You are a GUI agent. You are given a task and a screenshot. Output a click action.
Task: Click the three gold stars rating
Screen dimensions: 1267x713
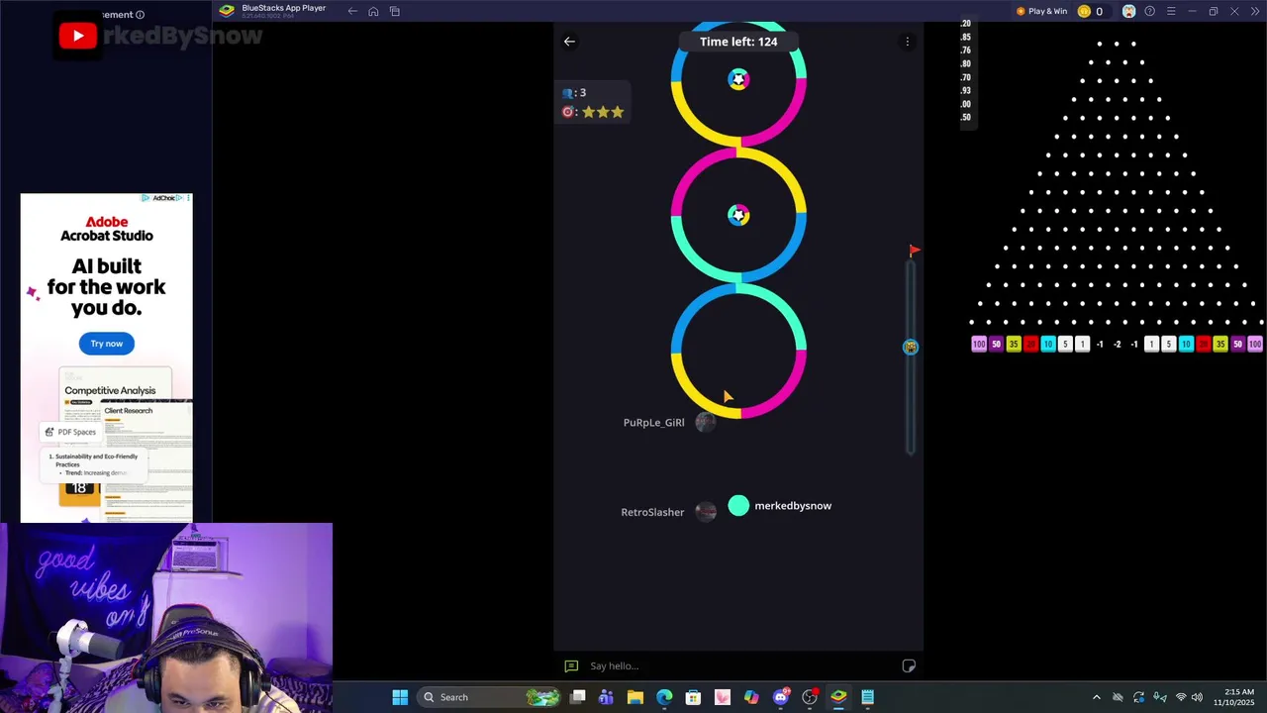click(x=603, y=112)
